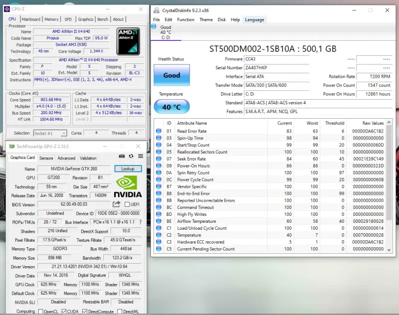
Task: Toggle the UEFI checkbox in GPU-Z
Action: 127,204
